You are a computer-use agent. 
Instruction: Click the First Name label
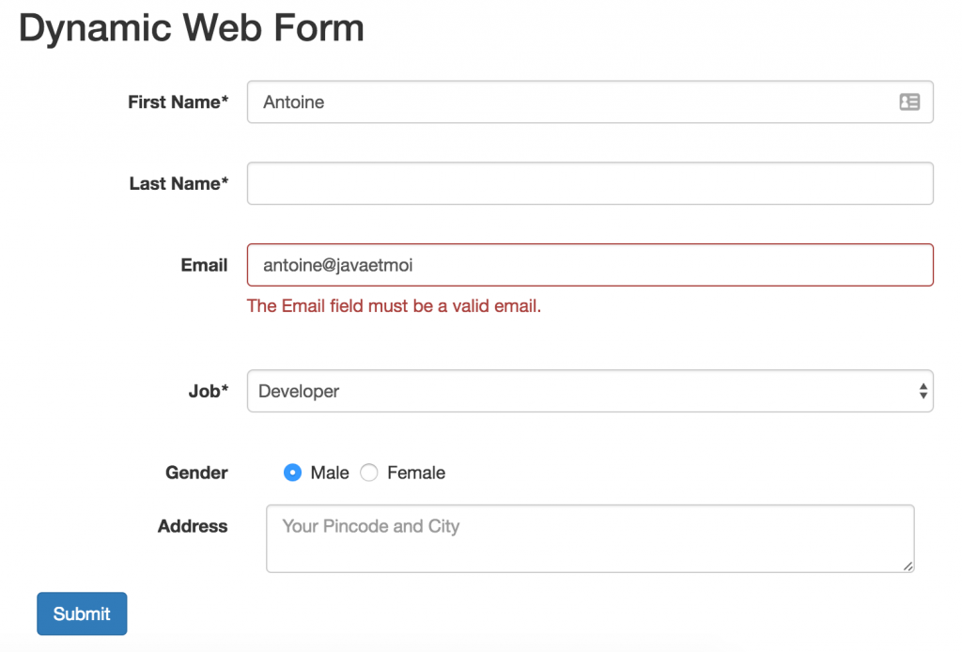[x=178, y=102]
